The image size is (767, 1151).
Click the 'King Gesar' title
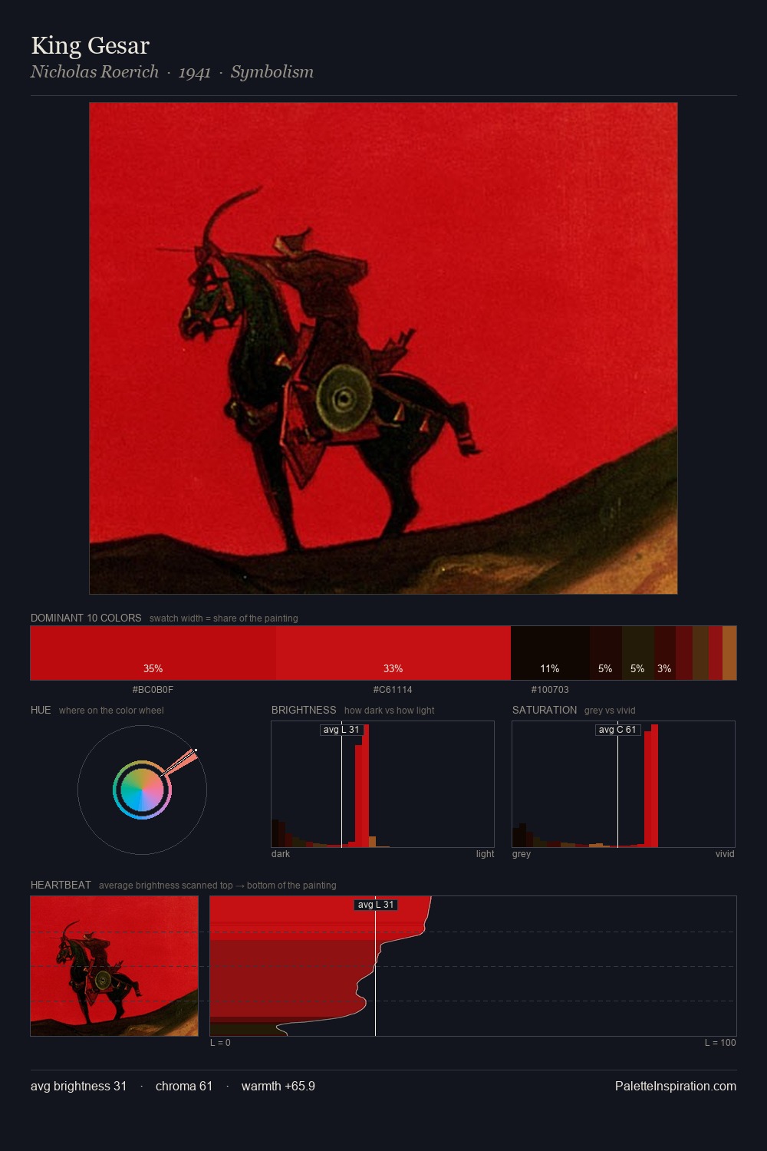click(91, 45)
